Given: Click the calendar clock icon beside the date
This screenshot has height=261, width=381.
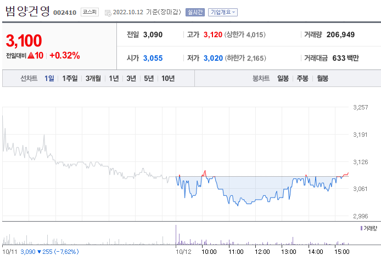Looking at the screenshot, I should [108, 13].
